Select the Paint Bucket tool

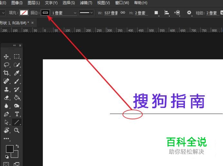point(17,98)
